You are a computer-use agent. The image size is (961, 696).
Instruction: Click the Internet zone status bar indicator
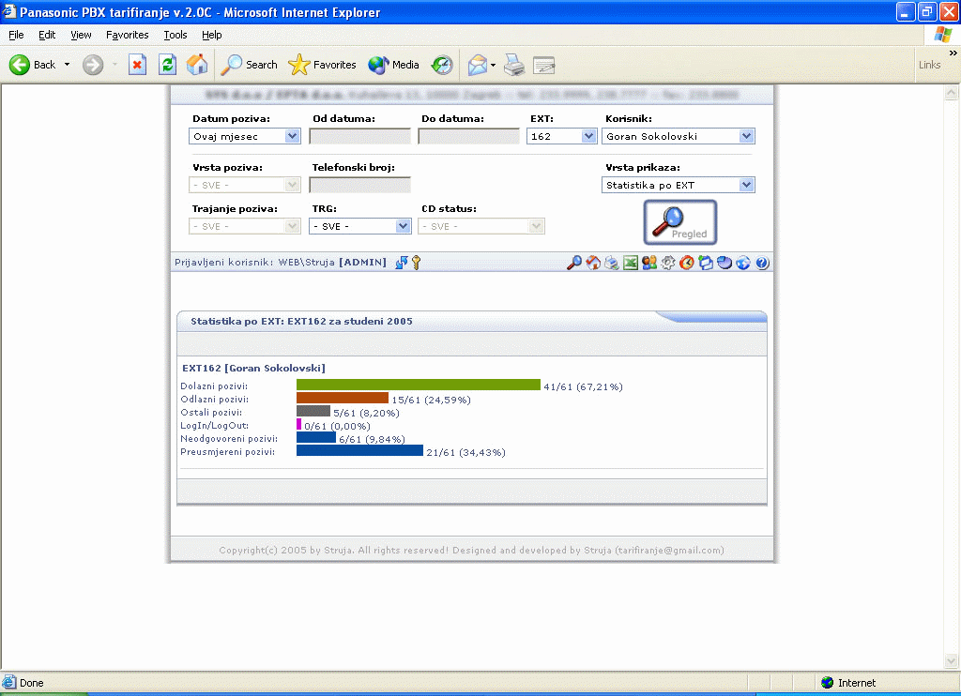pyautogui.click(x=849, y=683)
